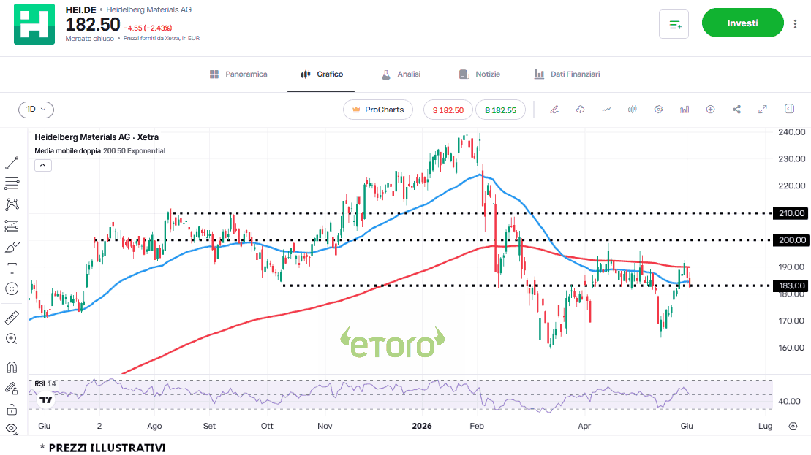The width and height of the screenshot is (811, 455).
Task: Lock all drawing tools
Action: point(12,410)
